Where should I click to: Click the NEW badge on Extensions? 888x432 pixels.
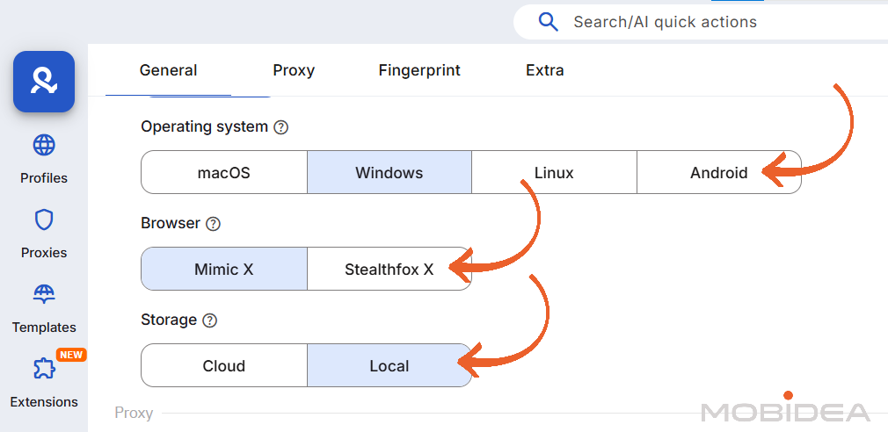(x=71, y=355)
